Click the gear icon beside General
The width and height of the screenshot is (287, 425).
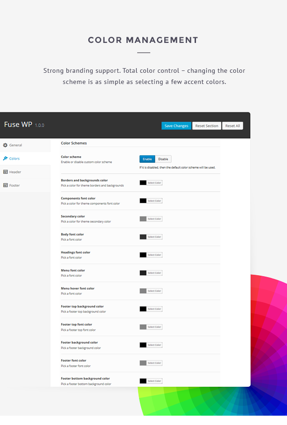click(7, 145)
